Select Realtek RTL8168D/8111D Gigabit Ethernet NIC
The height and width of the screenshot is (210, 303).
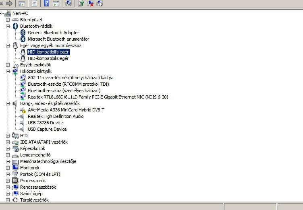[x=98, y=97]
